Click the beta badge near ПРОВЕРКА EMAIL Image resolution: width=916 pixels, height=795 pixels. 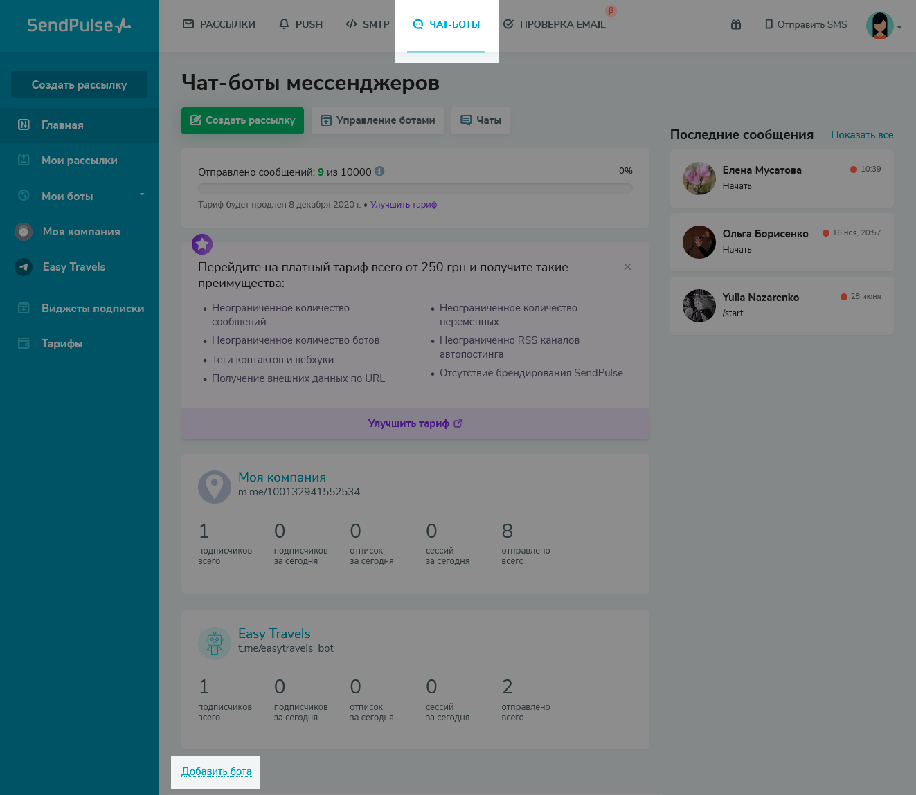pyautogui.click(x=611, y=11)
